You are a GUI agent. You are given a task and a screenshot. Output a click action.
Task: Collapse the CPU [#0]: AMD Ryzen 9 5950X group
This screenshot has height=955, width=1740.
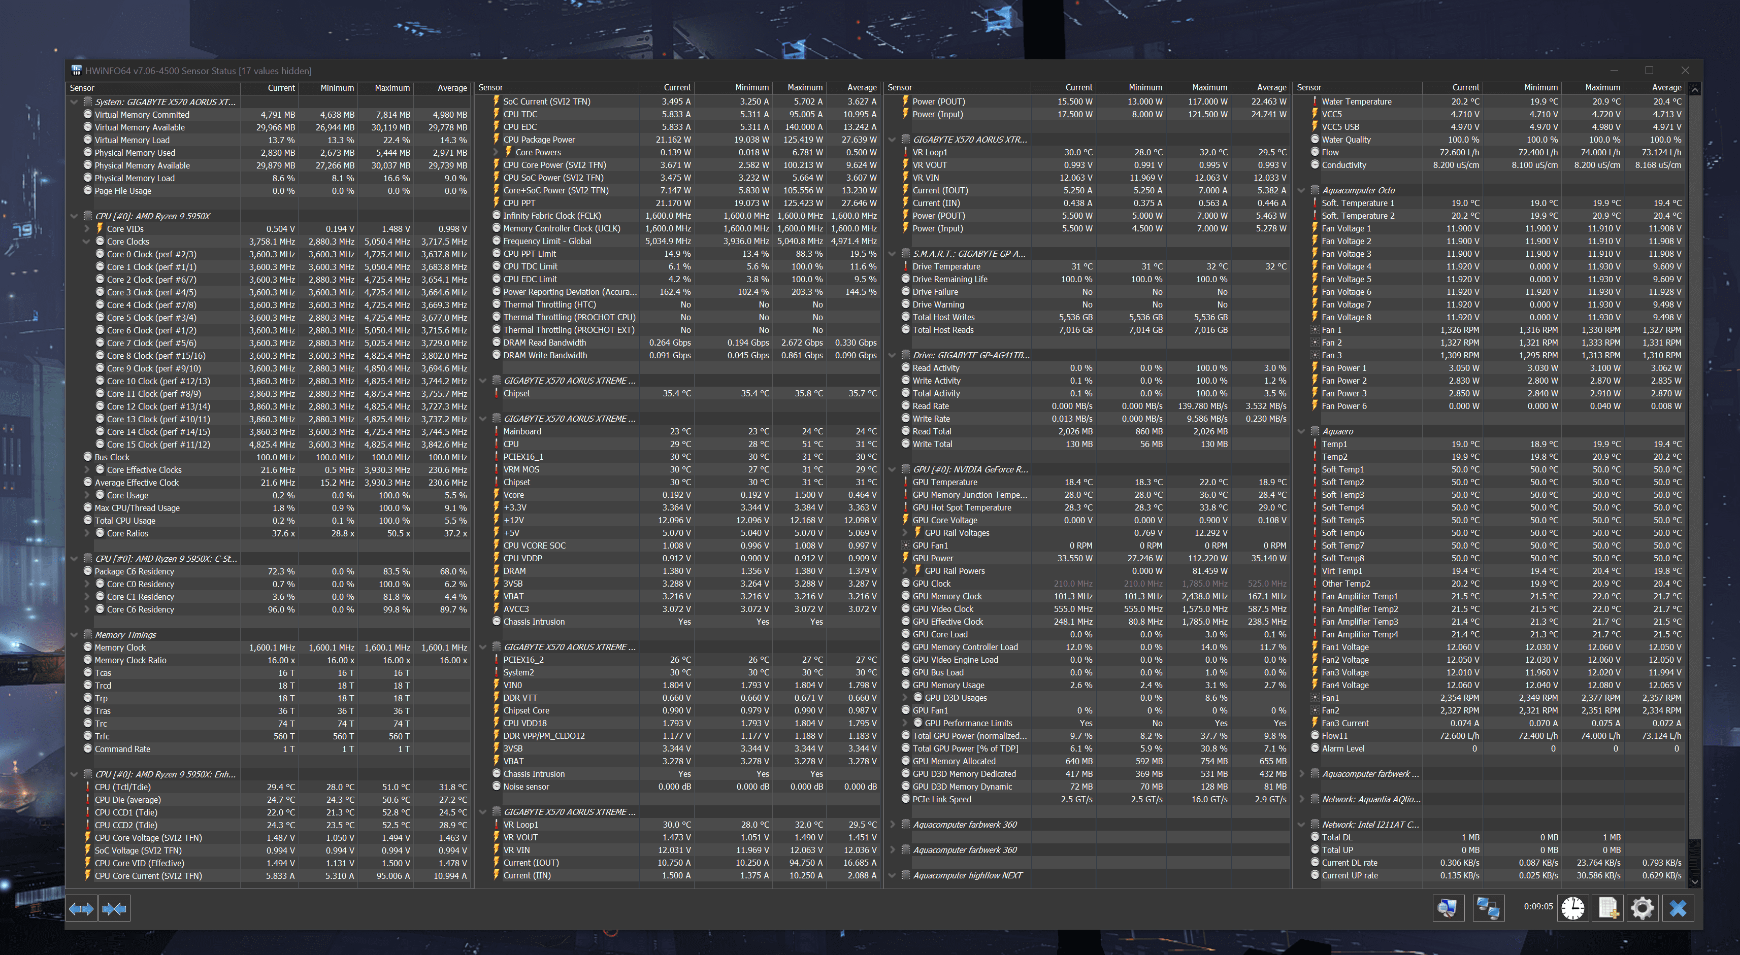coord(74,216)
